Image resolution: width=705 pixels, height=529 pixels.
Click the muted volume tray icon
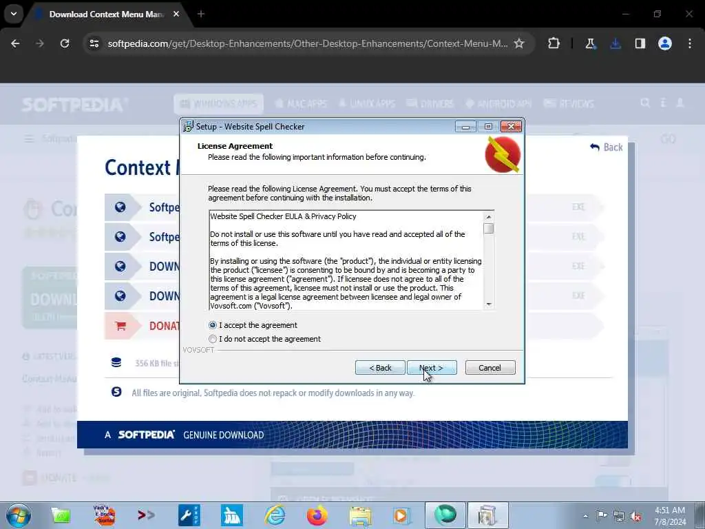(636, 516)
